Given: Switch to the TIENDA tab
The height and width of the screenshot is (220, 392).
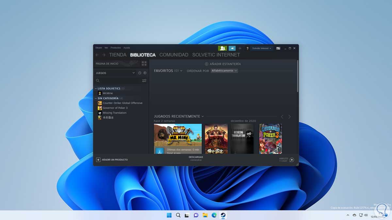Looking at the screenshot, I should point(118,55).
